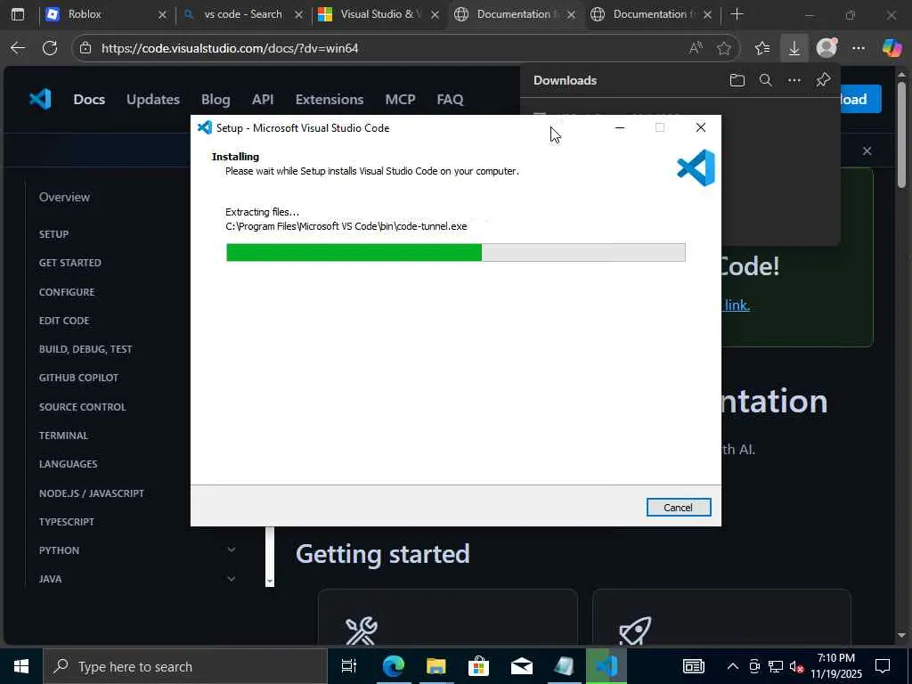Expand the GET STARTED docs section

(70, 263)
